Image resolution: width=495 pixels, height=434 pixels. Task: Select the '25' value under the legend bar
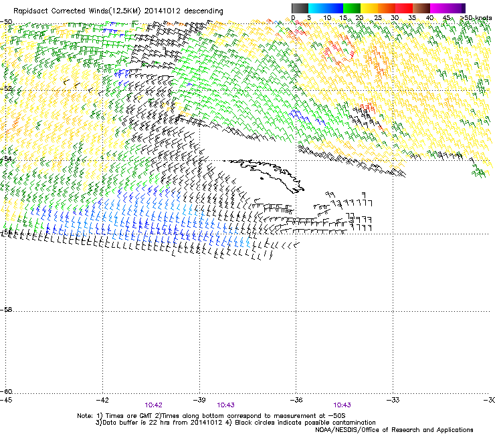[378, 18]
